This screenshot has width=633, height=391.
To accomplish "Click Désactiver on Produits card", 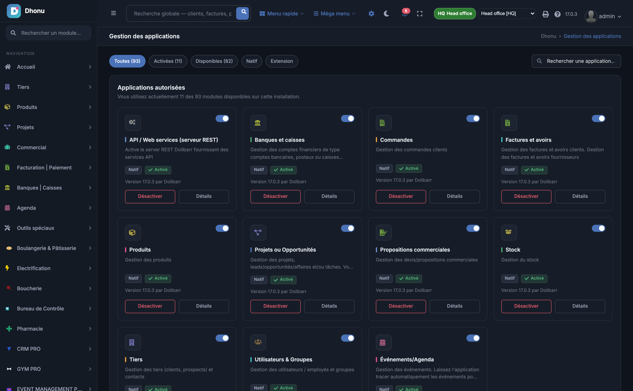I will (150, 306).
